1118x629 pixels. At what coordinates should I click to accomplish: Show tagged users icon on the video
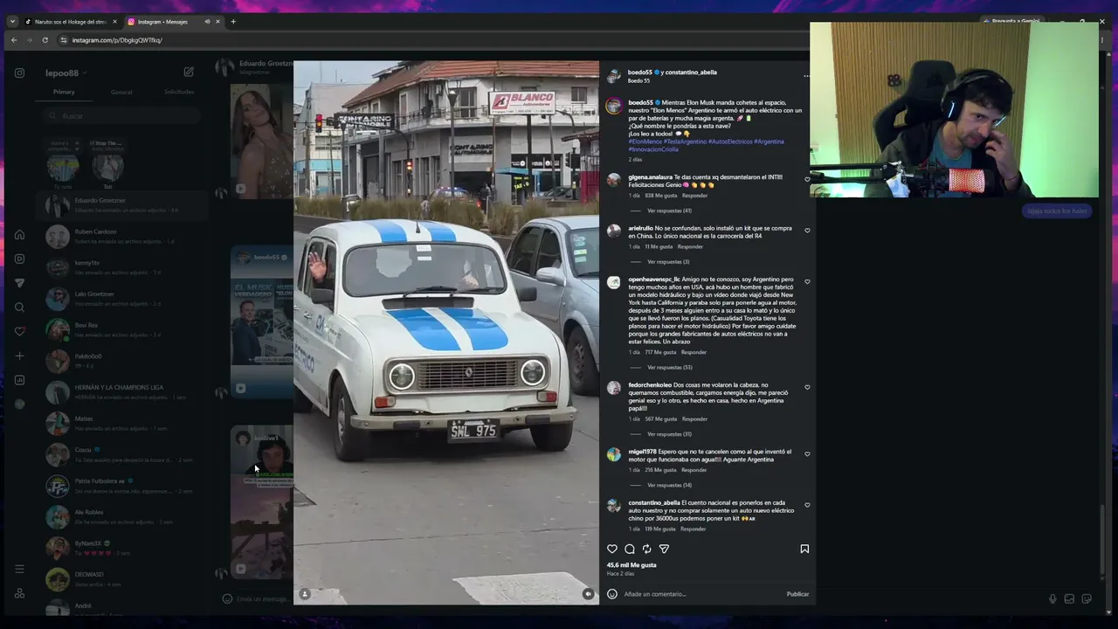pyautogui.click(x=305, y=594)
